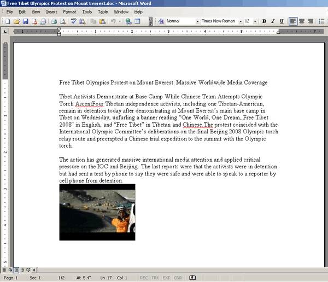This screenshot has height=282, width=328.
Task: Open the Table menu
Action: [x=103, y=11]
